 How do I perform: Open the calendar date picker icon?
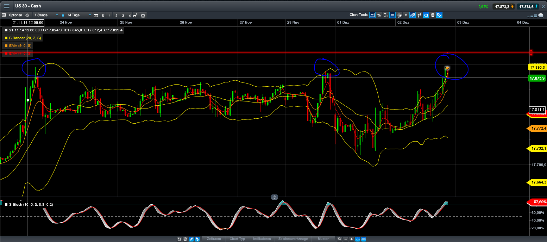pyautogui.click(x=96, y=15)
